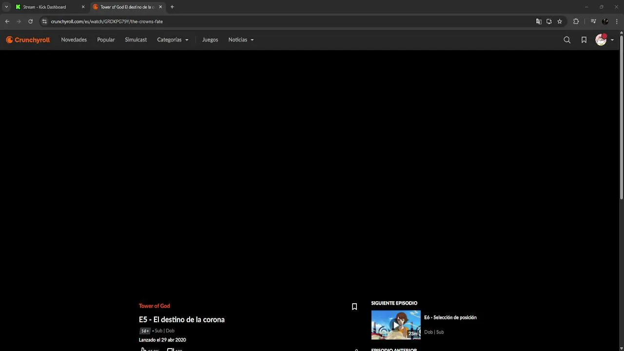Translate this page icon
Viewport: 624px width, 351px height.
point(539,21)
